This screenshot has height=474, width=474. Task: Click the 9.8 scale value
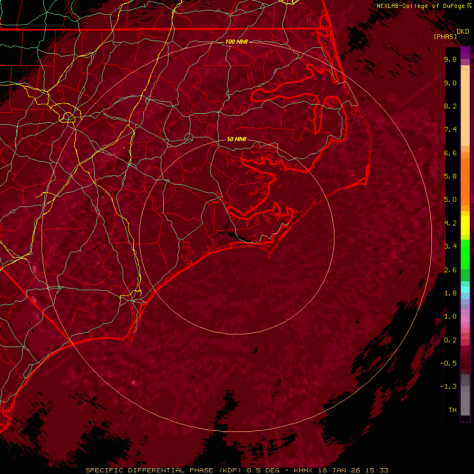click(450, 59)
